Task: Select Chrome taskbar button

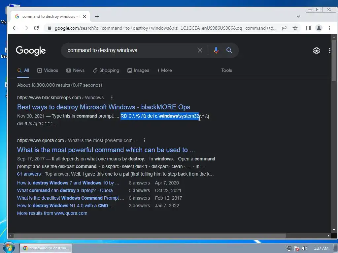Action: [46, 248]
